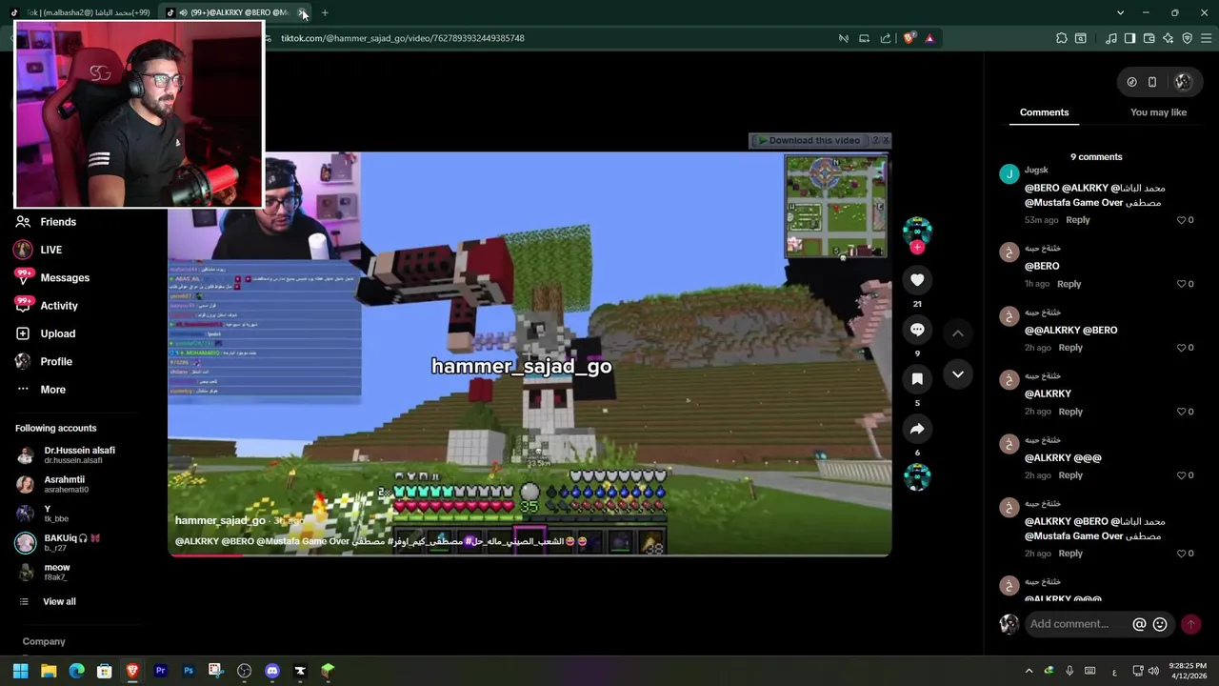
Task: Switch to the You may like tab
Action: point(1158,112)
